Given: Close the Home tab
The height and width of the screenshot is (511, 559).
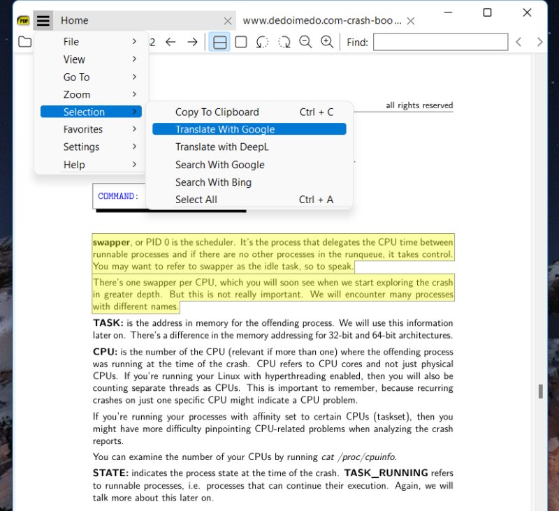Looking at the screenshot, I should [x=227, y=21].
